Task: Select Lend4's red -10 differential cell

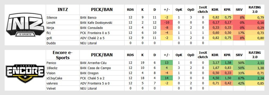Action: tap(167, 23)
